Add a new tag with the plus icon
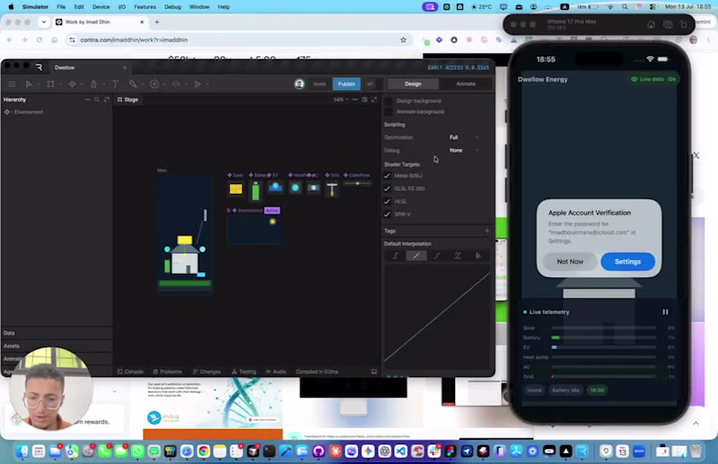The width and height of the screenshot is (718, 464). [486, 231]
